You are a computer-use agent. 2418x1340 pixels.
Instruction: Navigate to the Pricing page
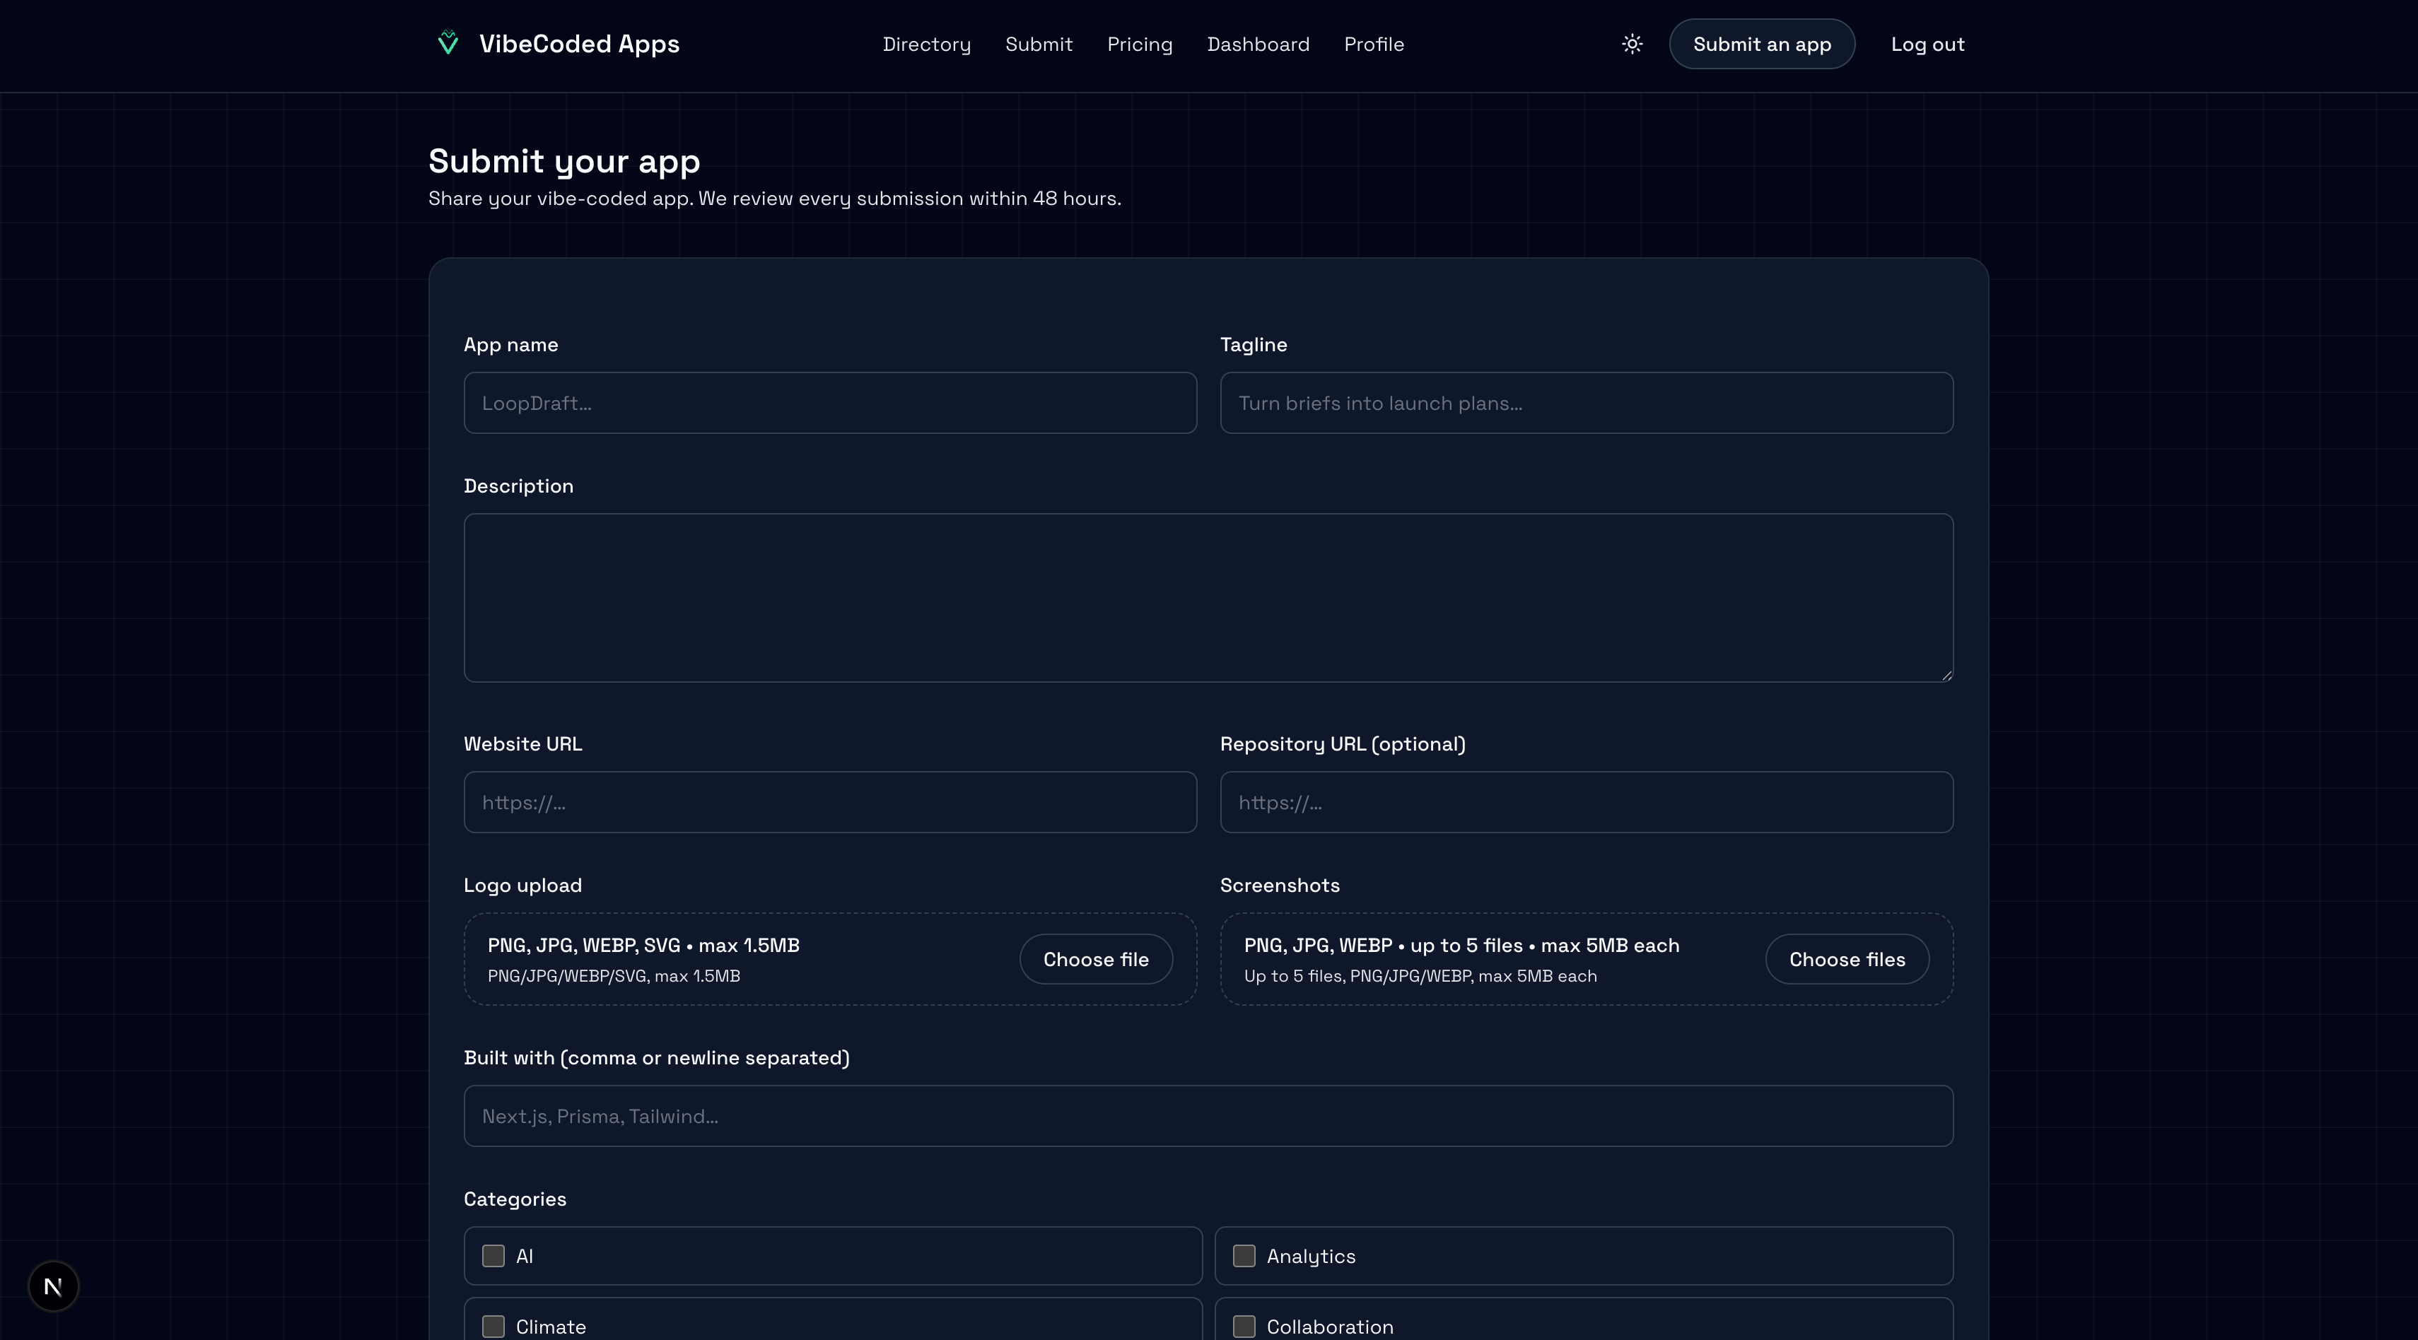(x=1140, y=44)
